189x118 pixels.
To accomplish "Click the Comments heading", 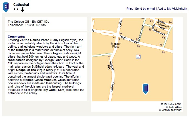I will [x=16, y=37].
